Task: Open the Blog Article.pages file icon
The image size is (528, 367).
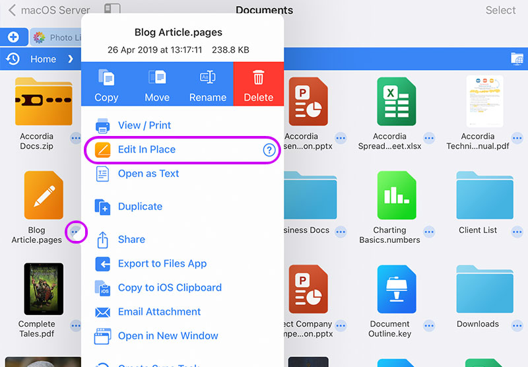Action: tap(44, 195)
